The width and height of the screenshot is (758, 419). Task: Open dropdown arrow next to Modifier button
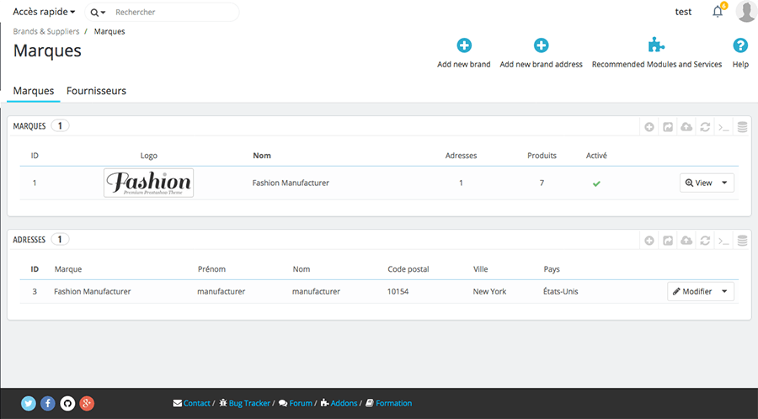coord(725,291)
